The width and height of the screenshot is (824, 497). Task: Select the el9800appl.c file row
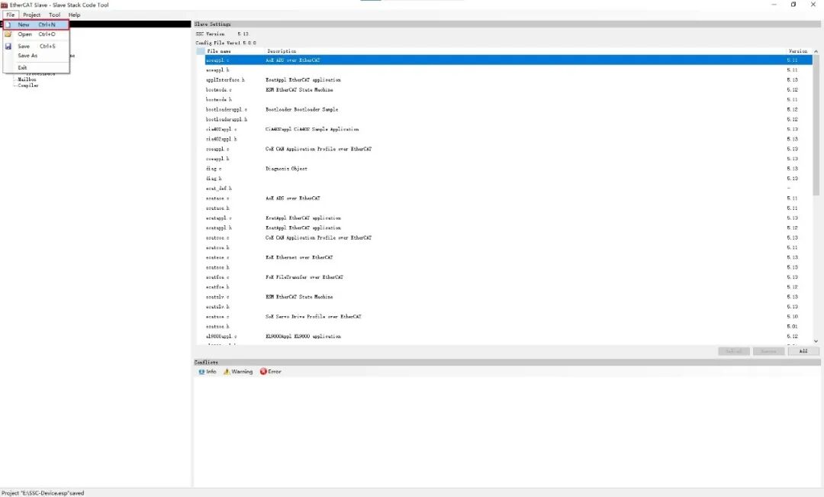point(508,337)
